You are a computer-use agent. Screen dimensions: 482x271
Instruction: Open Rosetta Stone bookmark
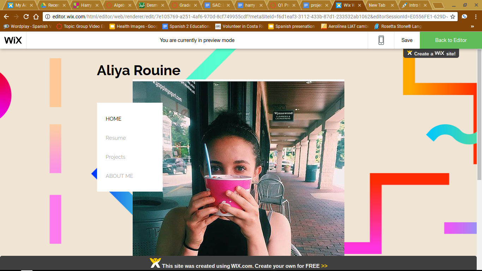(398, 26)
